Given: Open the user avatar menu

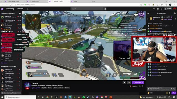Looking at the screenshot, I should tap(175, 9).
